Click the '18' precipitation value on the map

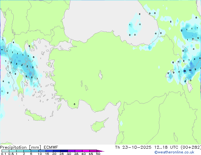pos(185,71)
